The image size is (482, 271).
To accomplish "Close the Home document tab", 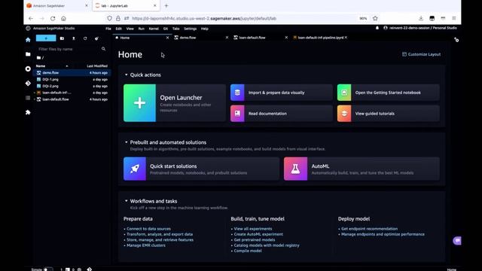I will pyautogui.click(x=167, y=38).
